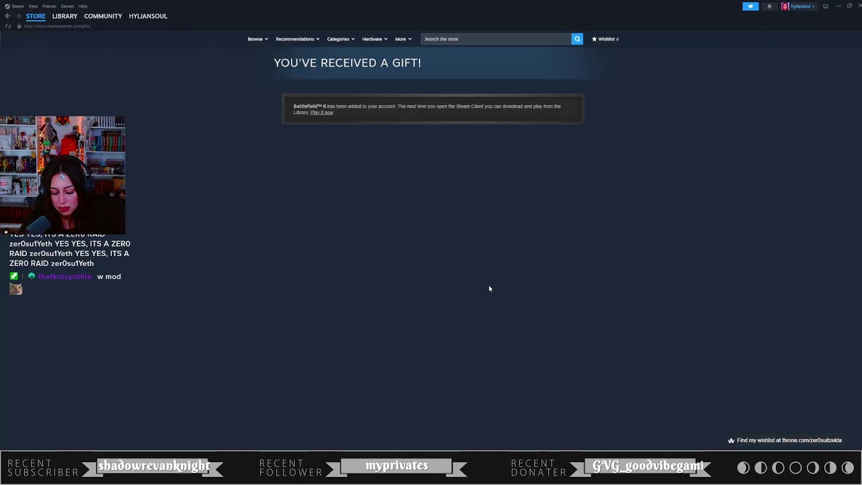Open the Wishlist with star icon

[605, 39]
